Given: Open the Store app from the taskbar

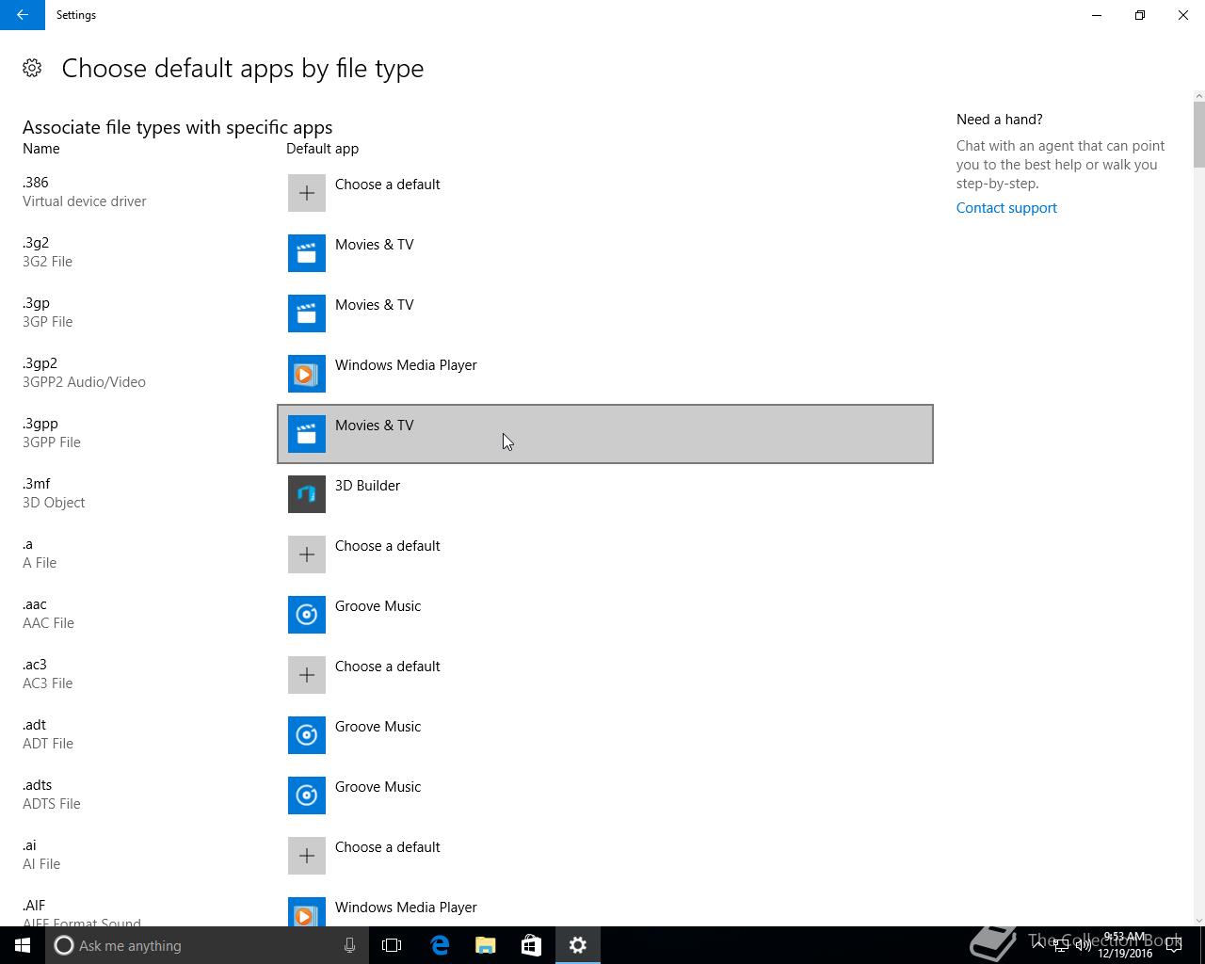Looking at the screenshot, I should pos(531,945).
